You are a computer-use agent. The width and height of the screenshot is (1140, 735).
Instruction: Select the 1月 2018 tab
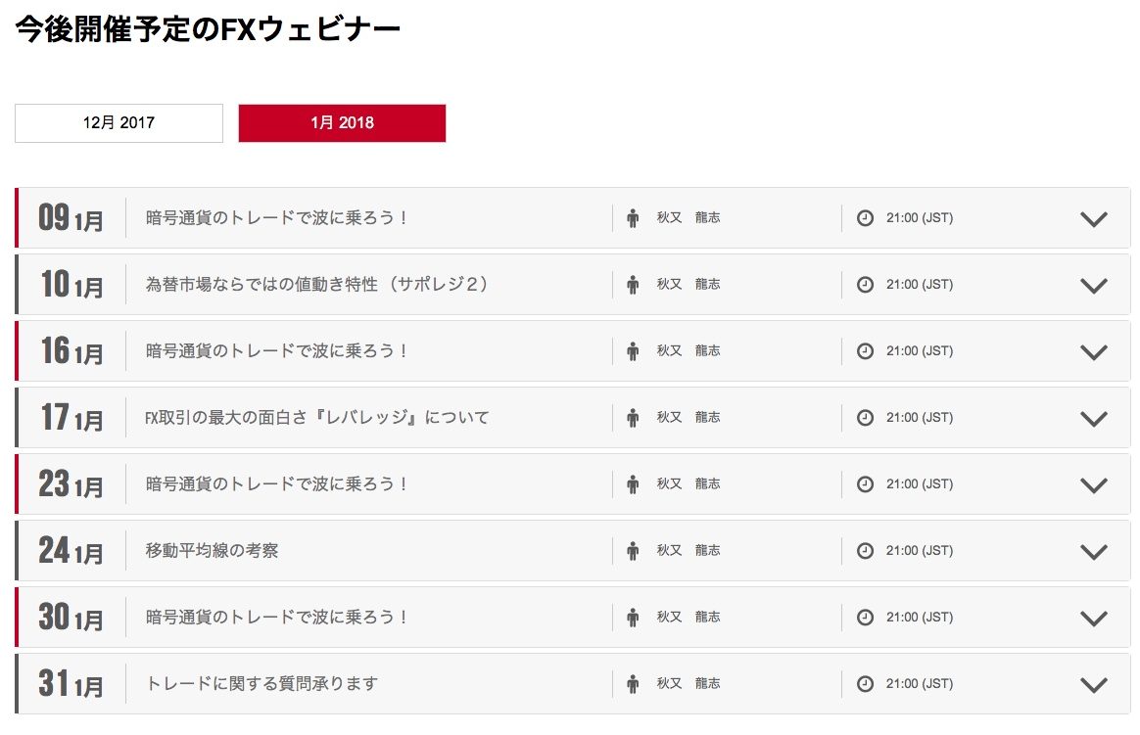[x=342, y=123]
